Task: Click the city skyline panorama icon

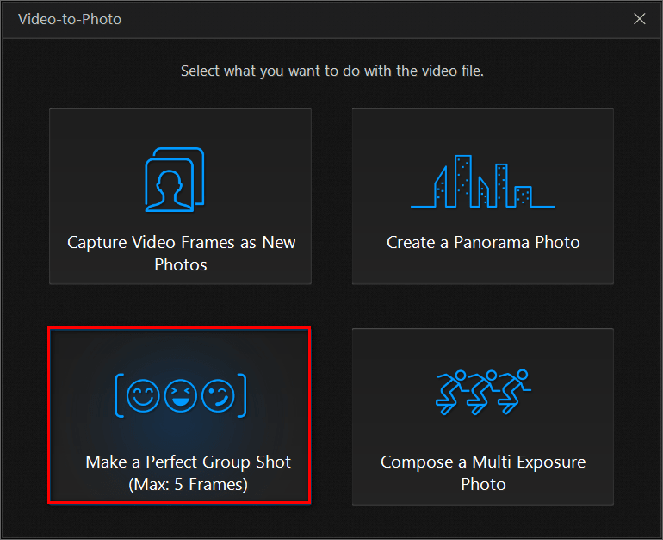Action: (x=482, y=181)
